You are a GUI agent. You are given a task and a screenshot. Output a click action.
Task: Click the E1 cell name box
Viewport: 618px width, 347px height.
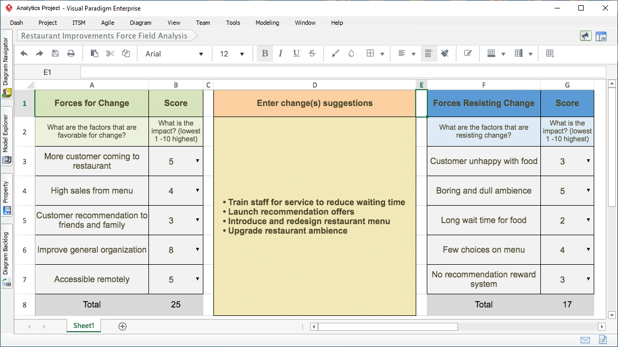tap(48, 72)
